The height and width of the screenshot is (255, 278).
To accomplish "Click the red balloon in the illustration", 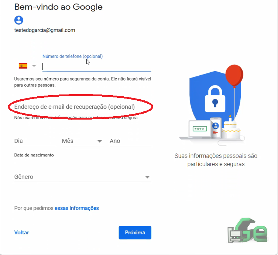I will click(234, 76).
